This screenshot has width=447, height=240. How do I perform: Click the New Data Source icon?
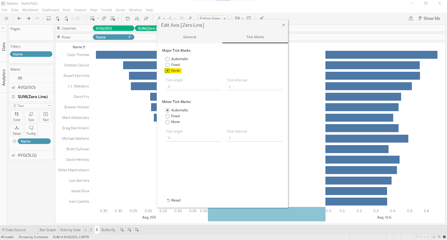point(58,18)
